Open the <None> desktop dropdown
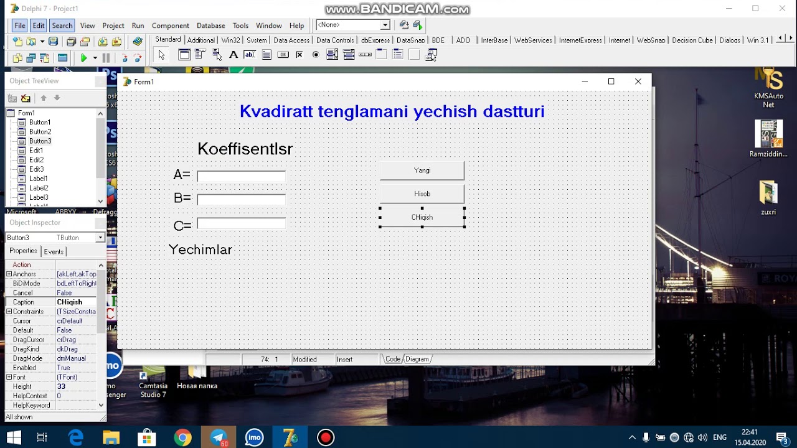 point(385,25)
